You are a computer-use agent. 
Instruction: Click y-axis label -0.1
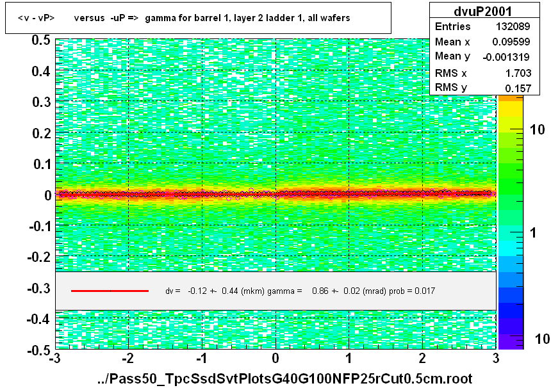point(39,226)
